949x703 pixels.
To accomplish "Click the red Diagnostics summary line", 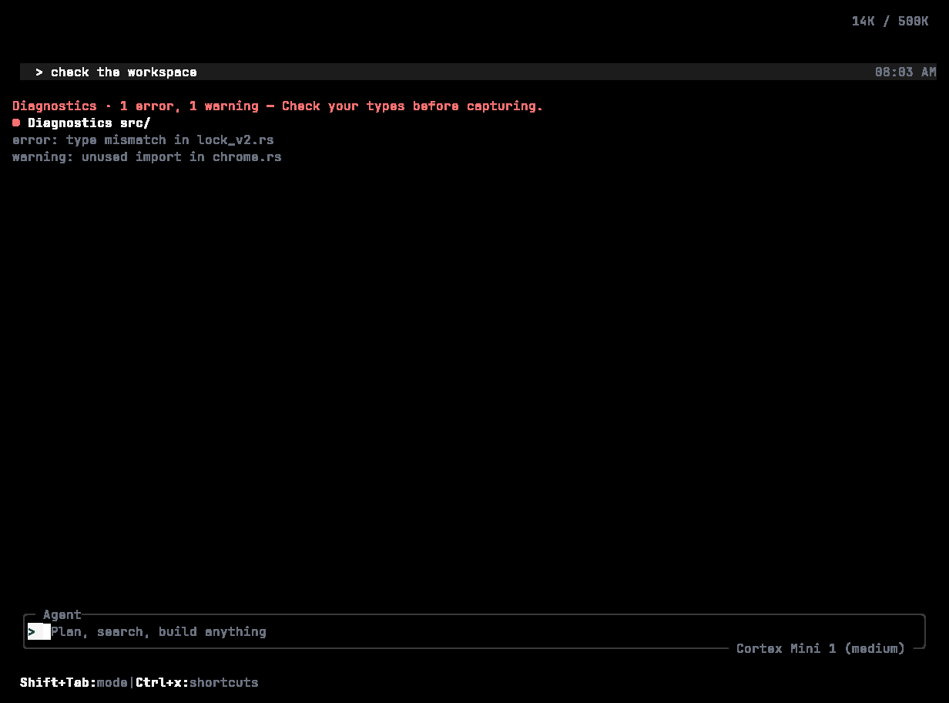I will point(277,106).
